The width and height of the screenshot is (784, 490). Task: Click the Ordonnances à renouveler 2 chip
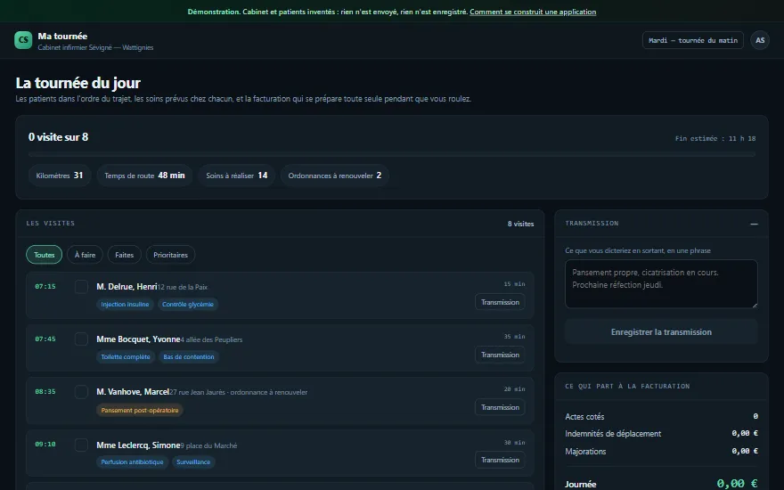(x=334, y=176)
